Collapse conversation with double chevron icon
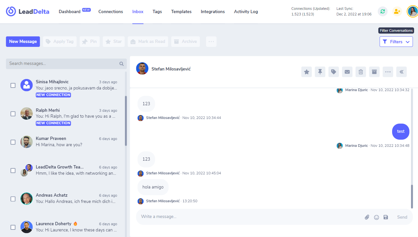Screen dimensions: 418x237 401,72
